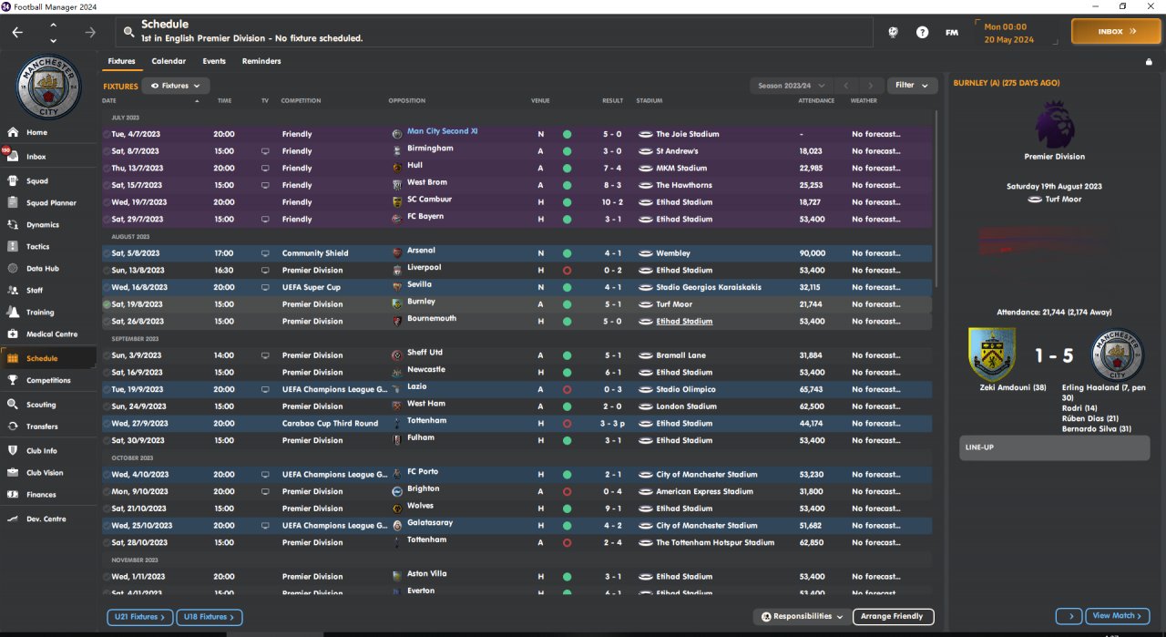Click the help question mark icon
The image size is (1166, 637).
[923, 32]
